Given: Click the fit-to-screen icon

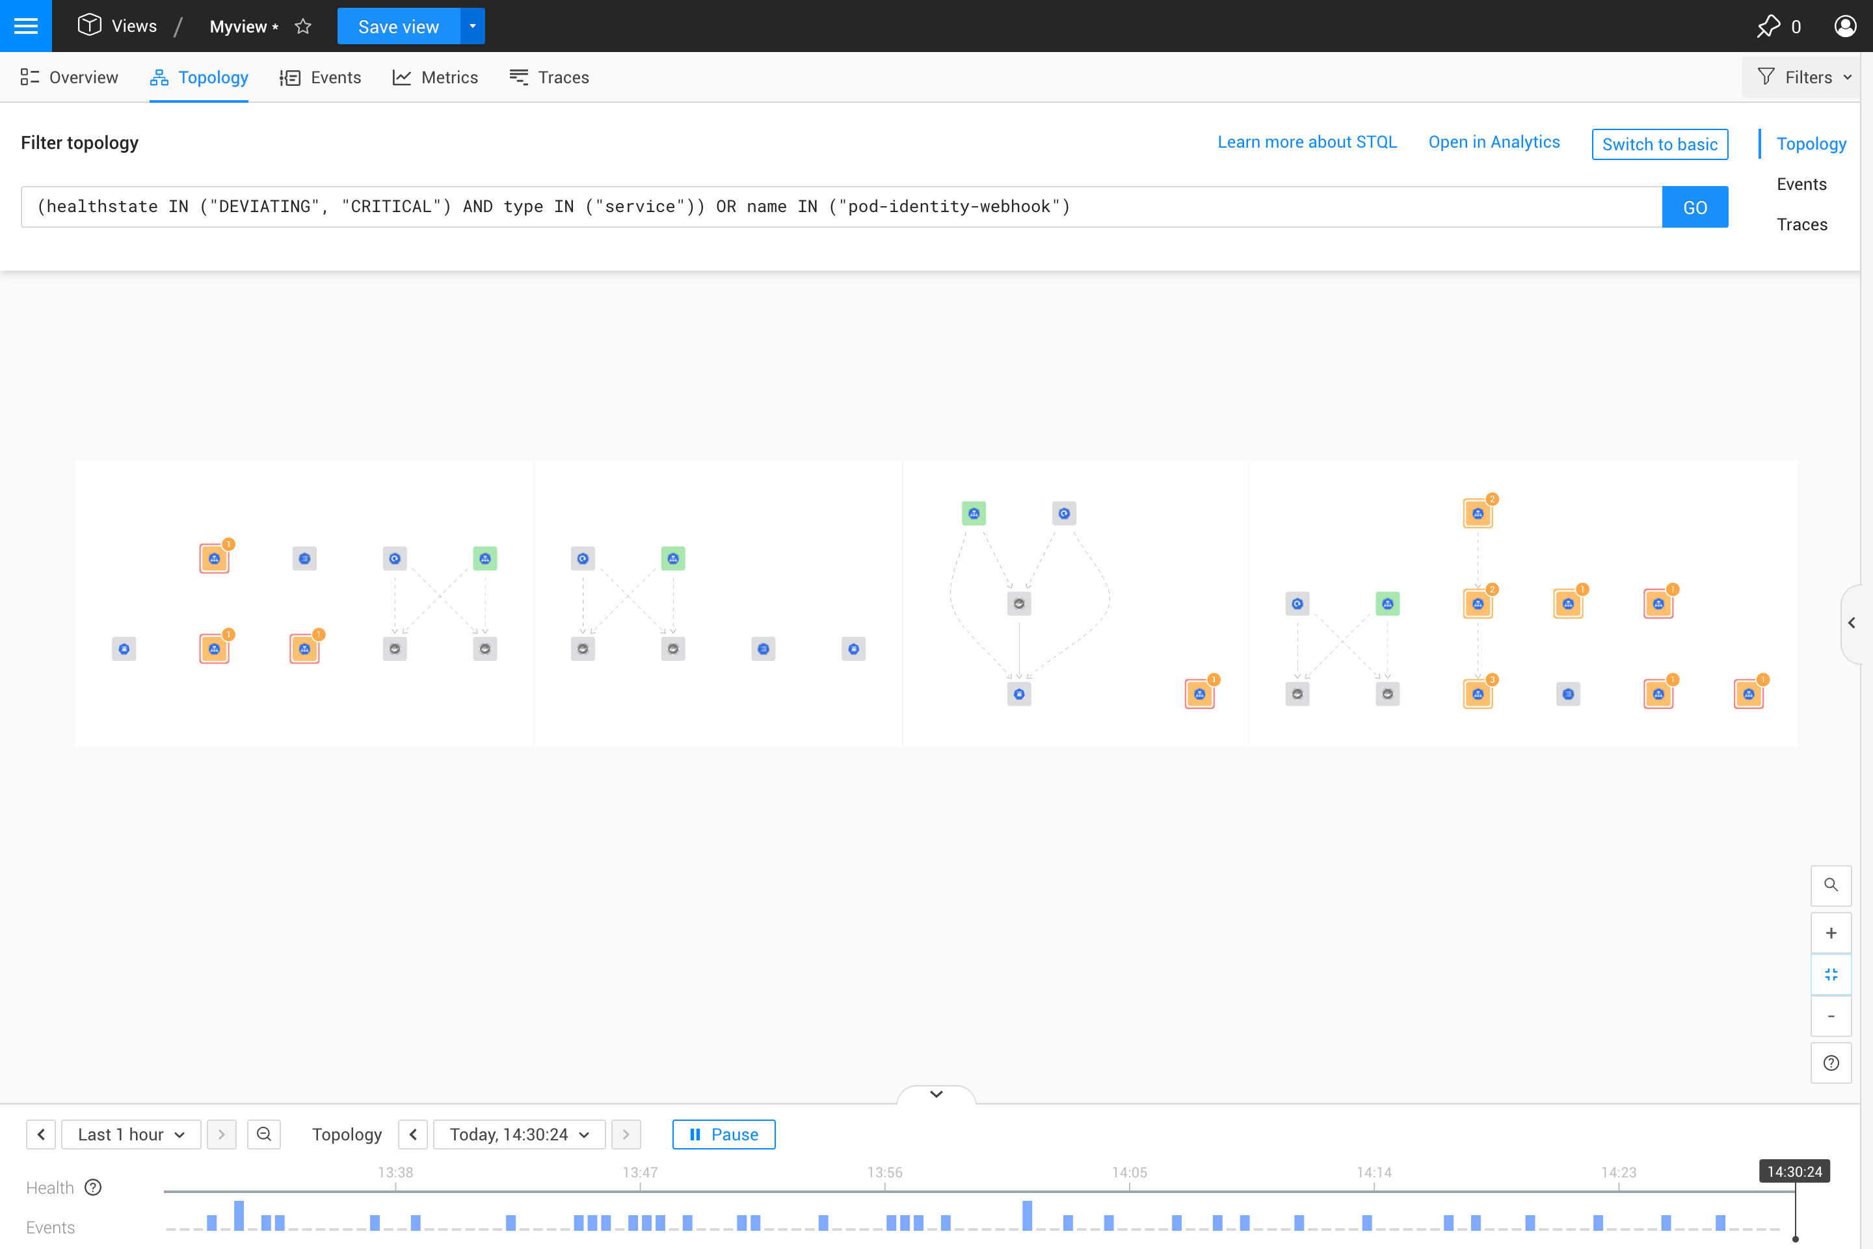Looking at the screenshot, I should 1830,974.
